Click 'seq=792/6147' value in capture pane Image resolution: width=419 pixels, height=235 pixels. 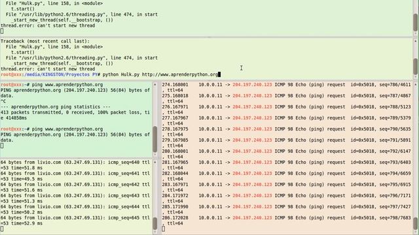[x=395, y=151]
